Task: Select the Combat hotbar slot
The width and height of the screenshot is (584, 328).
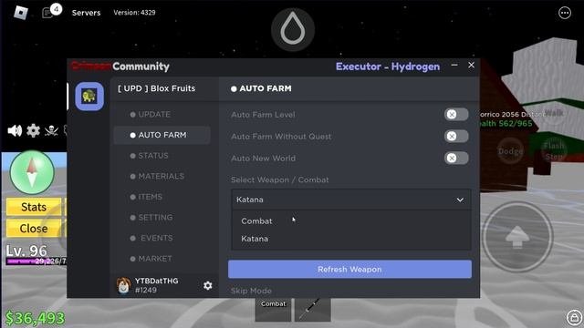Action: click(273, 310)
